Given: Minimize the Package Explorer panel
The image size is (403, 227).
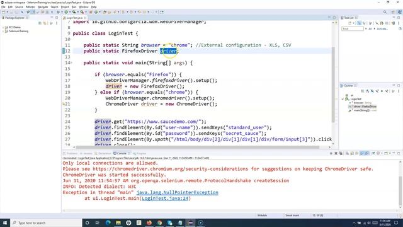Looking at the screenshot, I should [x=52, y=18].
